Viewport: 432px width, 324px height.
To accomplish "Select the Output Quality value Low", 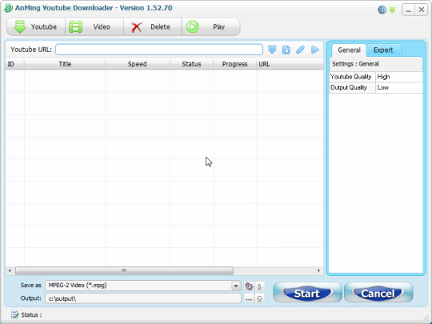I will pyautogui.click(x=399, y=88).
